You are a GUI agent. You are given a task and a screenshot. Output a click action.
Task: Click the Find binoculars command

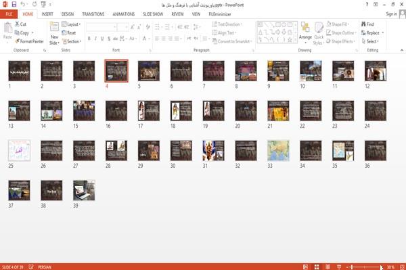point(367,24)
